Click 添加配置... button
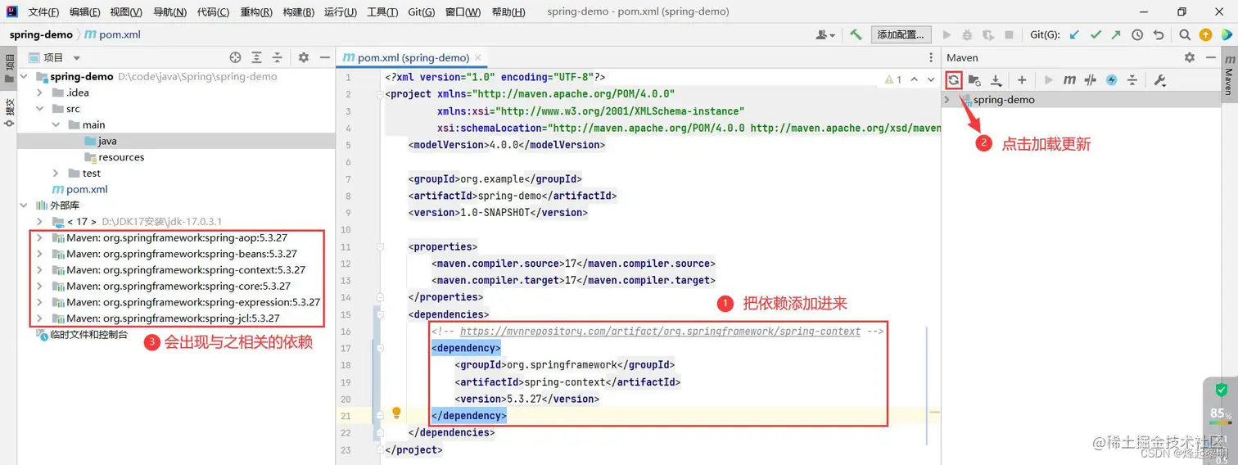This screenshot has height=465, width=1238. click(901, 35)
